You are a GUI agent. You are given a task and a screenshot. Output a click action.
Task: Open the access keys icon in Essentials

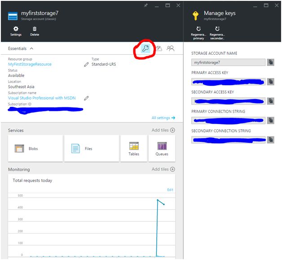pyautogui.click(x=145, y=48)
